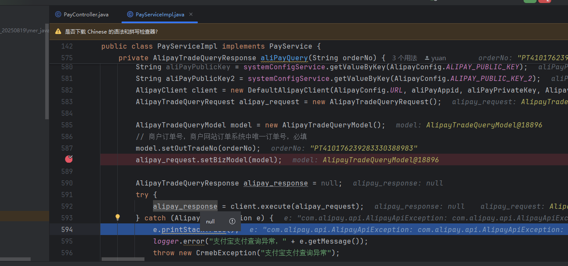Viewport: 568px width, 266px height.
Task: Click the yellow lightbulb quick-fix icon
Action: click(117, 217)
